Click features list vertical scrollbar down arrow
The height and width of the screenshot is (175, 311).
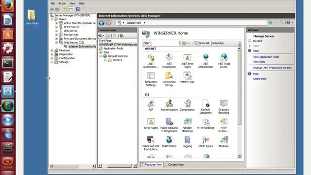click(x=239, y=156)
